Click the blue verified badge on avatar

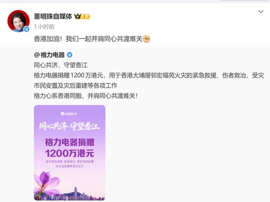[x=26, y=29]
